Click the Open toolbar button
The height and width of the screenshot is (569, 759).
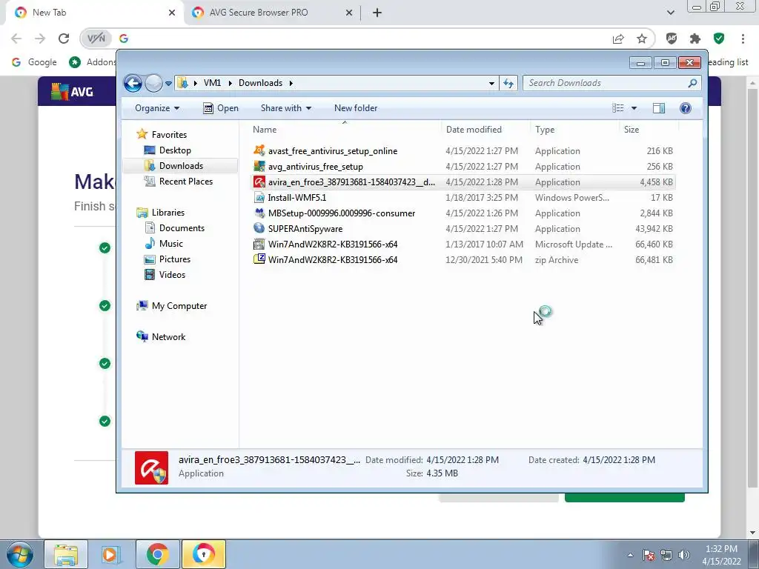tap(221, 108)
